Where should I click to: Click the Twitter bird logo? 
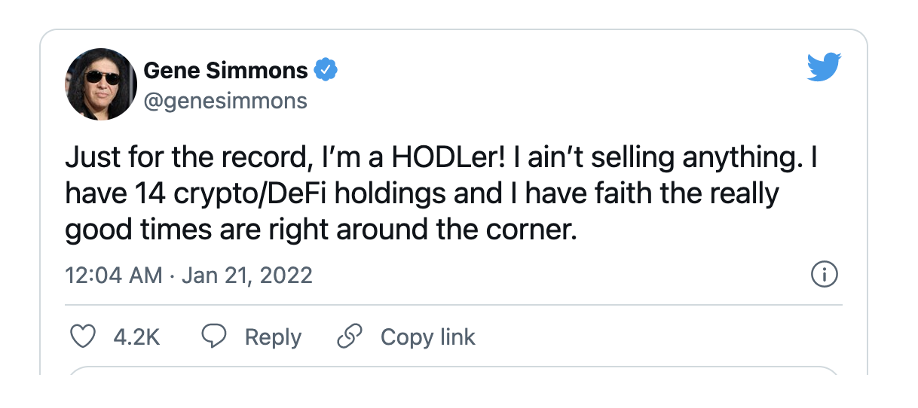tap(823, 67)
